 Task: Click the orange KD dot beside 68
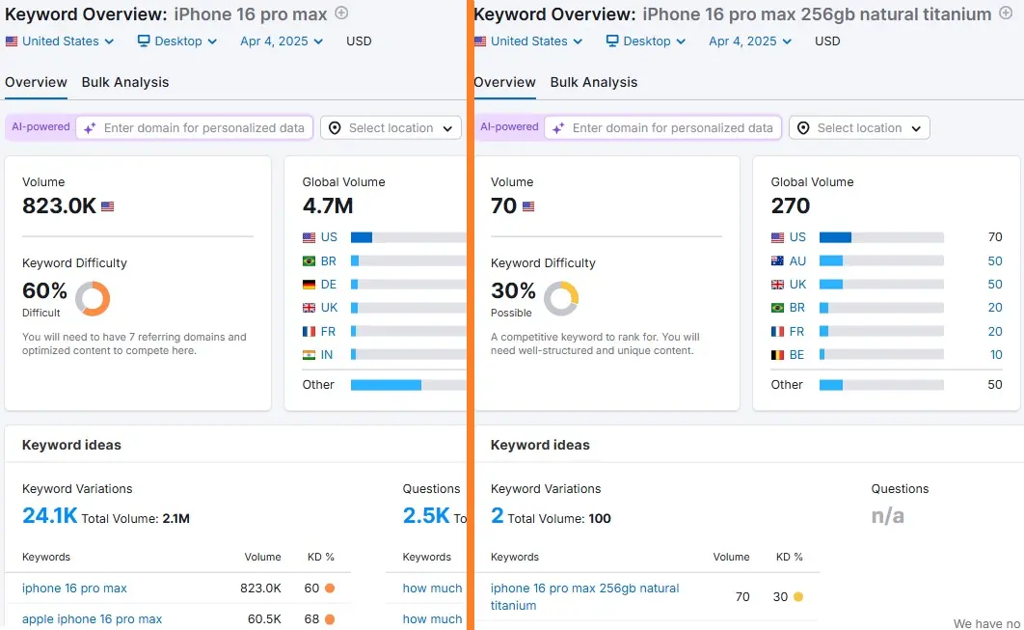coord(330,619)
